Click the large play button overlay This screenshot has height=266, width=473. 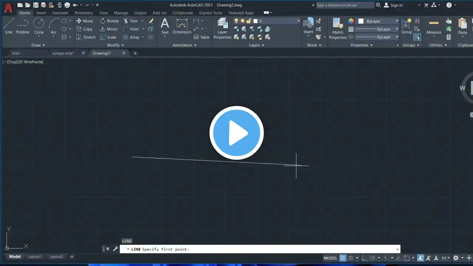coord(236,133)
